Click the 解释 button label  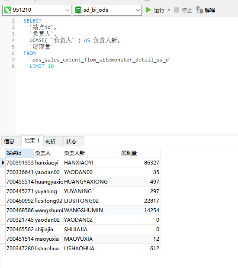[x=210, y=10]
